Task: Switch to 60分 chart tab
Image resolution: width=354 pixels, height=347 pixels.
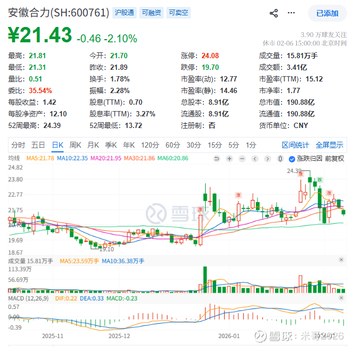Action: (173, 145)
